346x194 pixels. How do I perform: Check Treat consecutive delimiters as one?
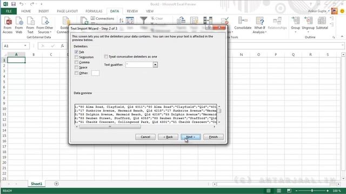[106, 57]
